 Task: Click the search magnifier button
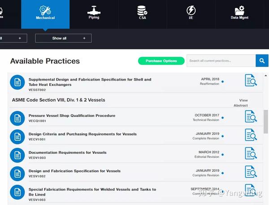point(262,61)
